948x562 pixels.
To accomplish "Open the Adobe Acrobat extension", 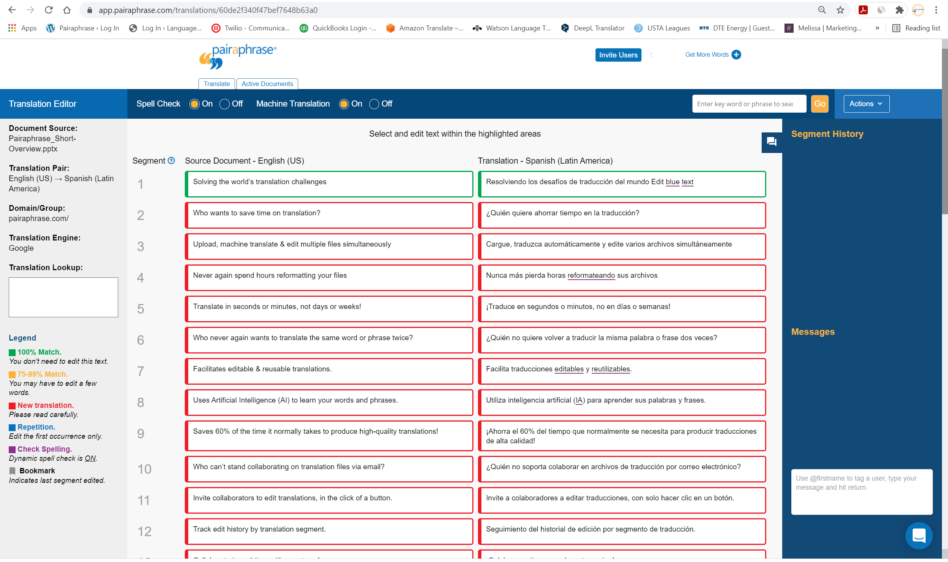I will pyautogui.click(x=863, y=10).
